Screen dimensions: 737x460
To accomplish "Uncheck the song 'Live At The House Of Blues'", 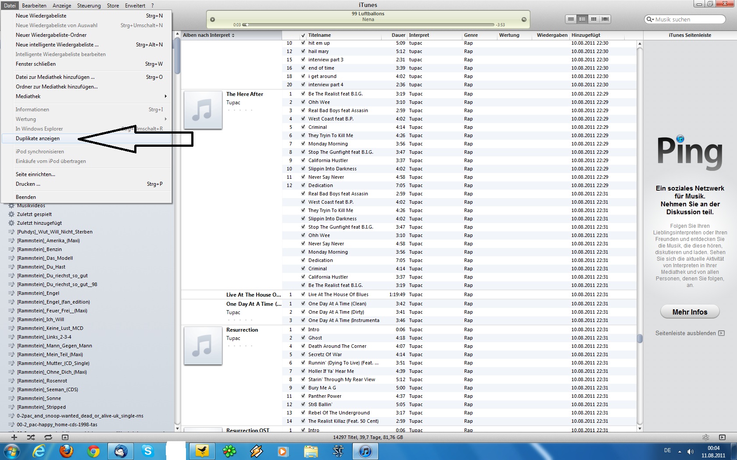I will (303, 294).
